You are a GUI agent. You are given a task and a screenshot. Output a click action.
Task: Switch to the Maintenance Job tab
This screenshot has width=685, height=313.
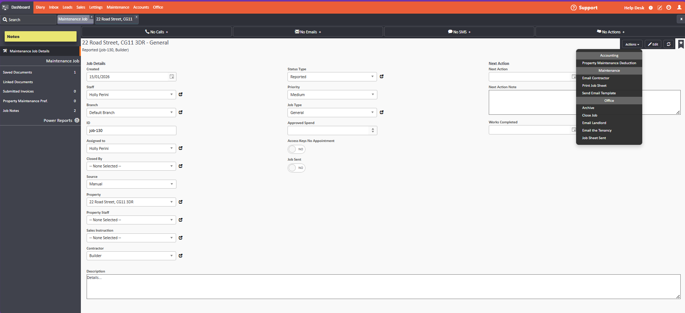pyautogui.click(x=73, y=19)
